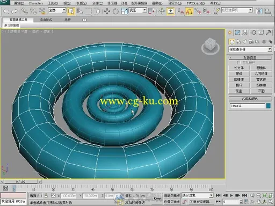Choose the Rectangular Selection Region tool
The width and height of the screenshot is (275, 206).
[x=88, y=11]
